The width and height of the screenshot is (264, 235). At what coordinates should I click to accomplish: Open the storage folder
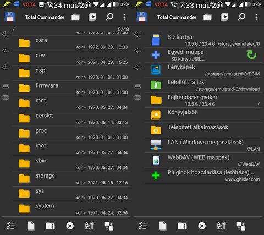[71, 179]
